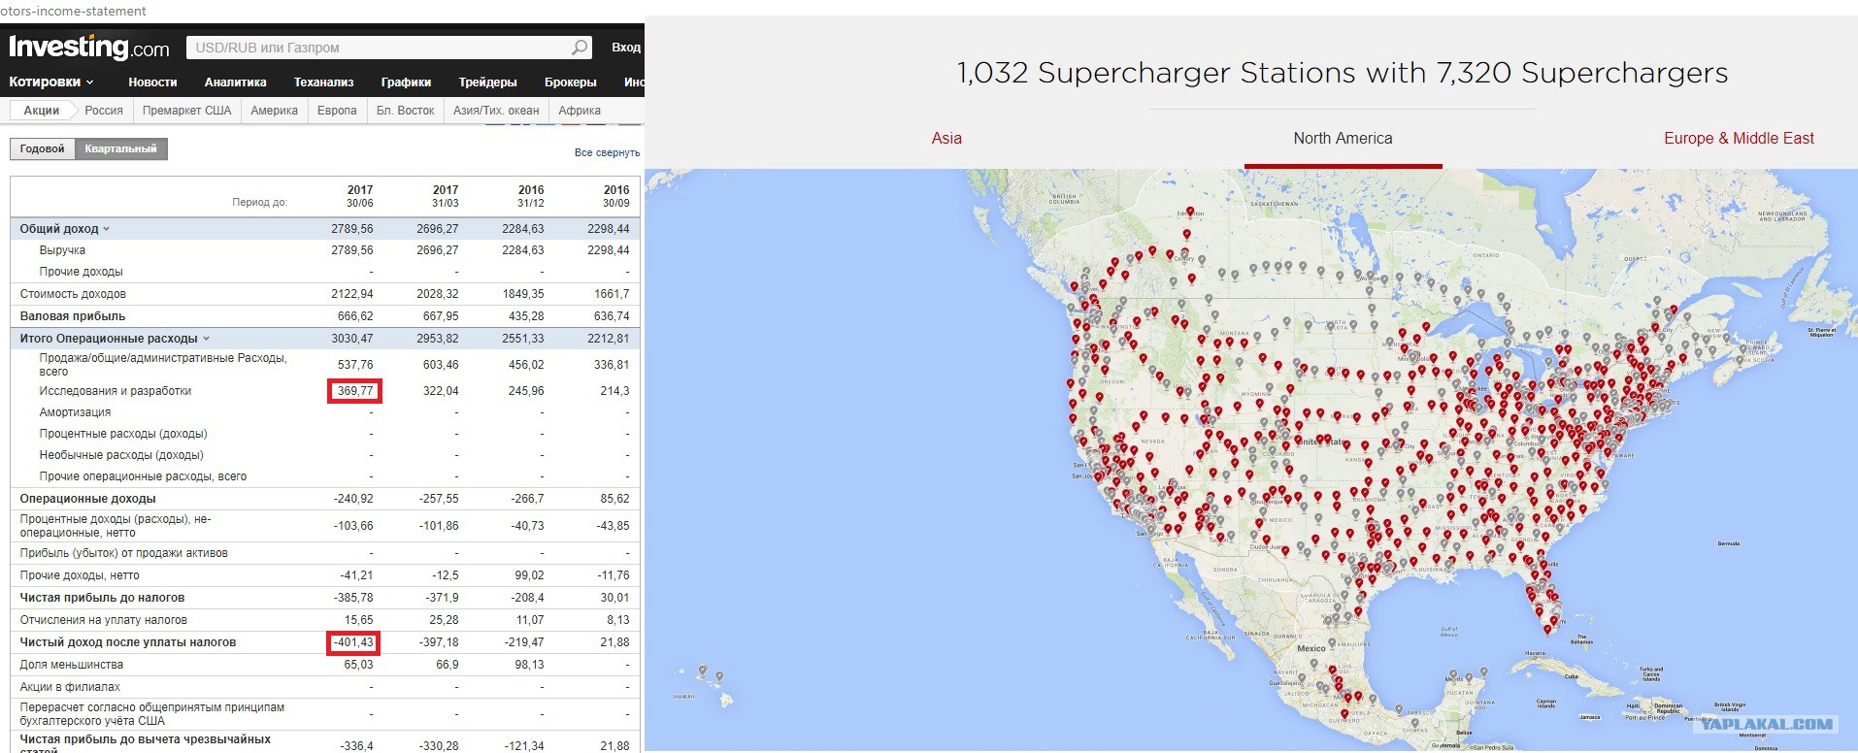The width and height of the screenshot is (1858, 753).
Task: Select the Африка tab
Action: click(x=580, y=111)
